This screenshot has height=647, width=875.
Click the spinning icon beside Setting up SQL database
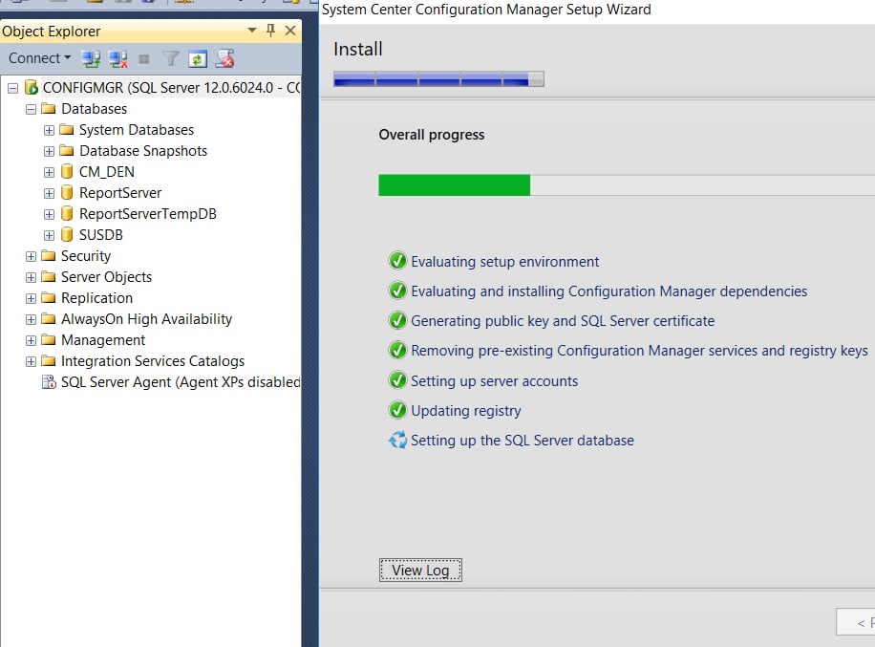coord(397,440)
